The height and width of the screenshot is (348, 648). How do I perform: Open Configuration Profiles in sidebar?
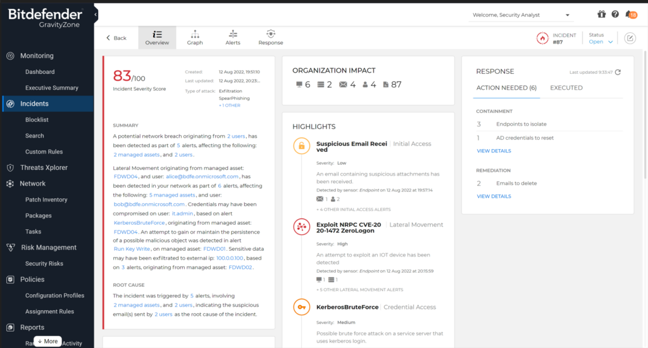click(54, 296)
